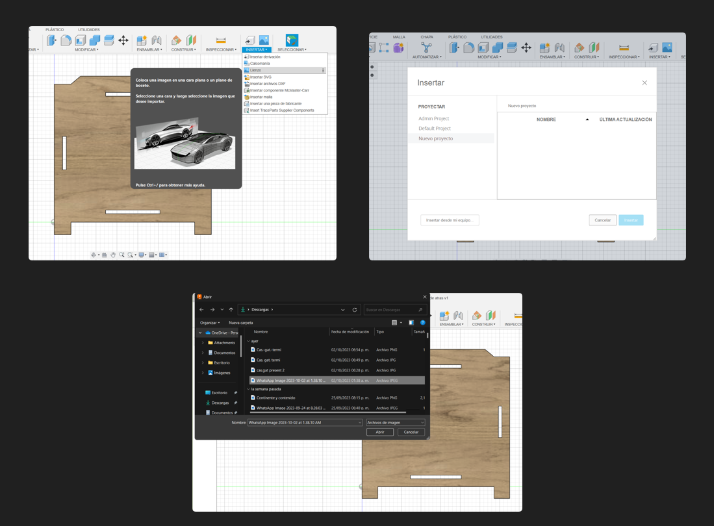Click the forward arrow in the Abrir dialog
The height and width of the screenshot is (526, 714).
(x=212, y=309)
